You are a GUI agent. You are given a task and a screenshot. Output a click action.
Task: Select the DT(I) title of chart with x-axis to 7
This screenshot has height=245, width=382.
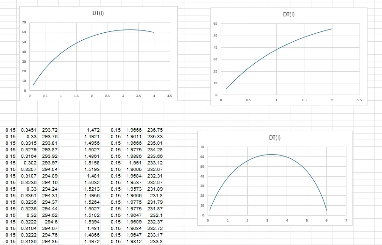click(x=275, y=138)
